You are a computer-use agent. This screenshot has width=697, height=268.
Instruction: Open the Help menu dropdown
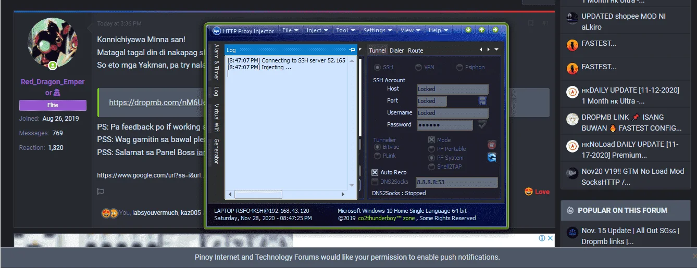(439, 30)
